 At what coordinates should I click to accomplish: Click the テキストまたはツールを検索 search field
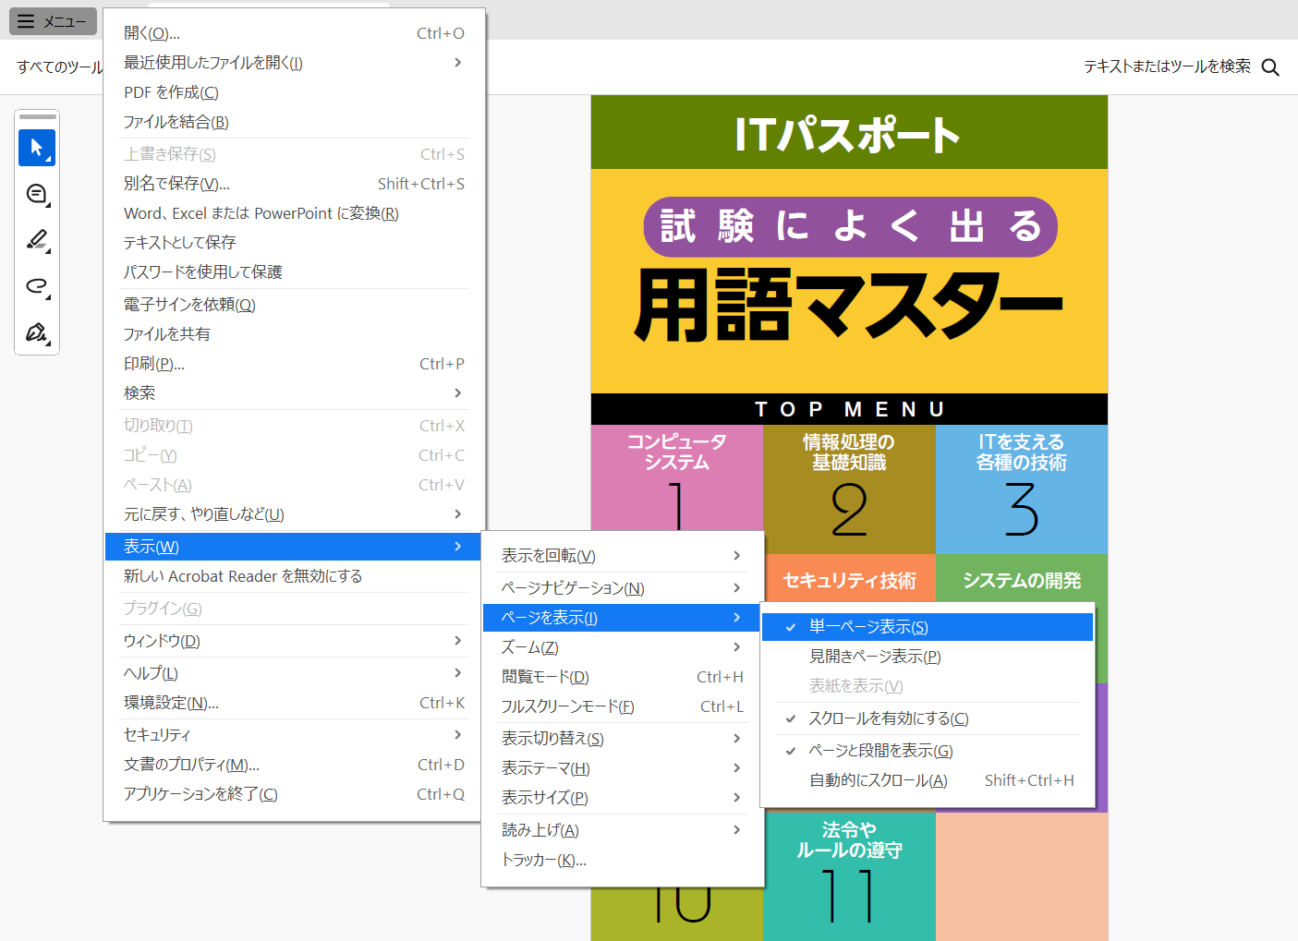[x=1166, y=66]
